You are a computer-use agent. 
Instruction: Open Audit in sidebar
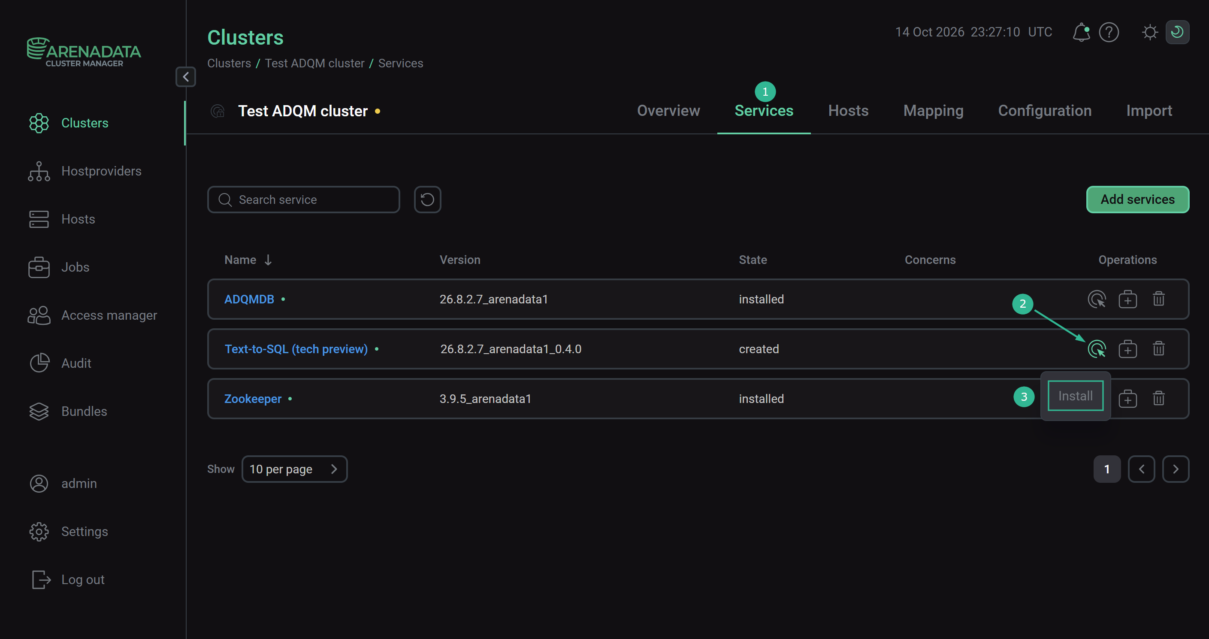pyautogui.click(x=60, y=363)
